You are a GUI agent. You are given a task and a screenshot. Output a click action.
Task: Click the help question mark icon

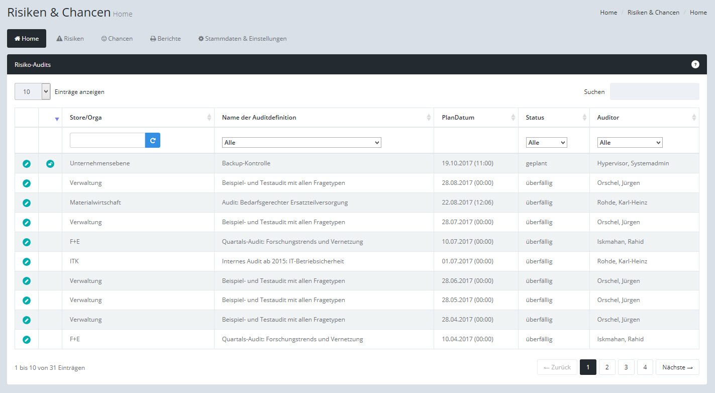[x=695, y=64]
